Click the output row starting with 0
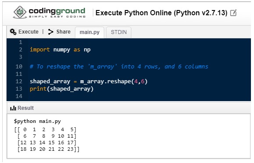Viewport: 254px width, 163px height. (45, 129)
